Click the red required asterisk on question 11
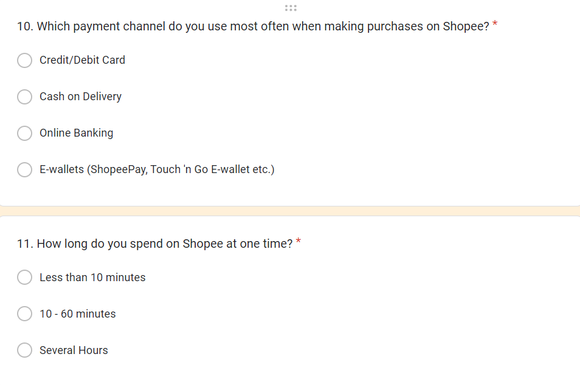The image size is (580, 385). [x=298, y=242]
